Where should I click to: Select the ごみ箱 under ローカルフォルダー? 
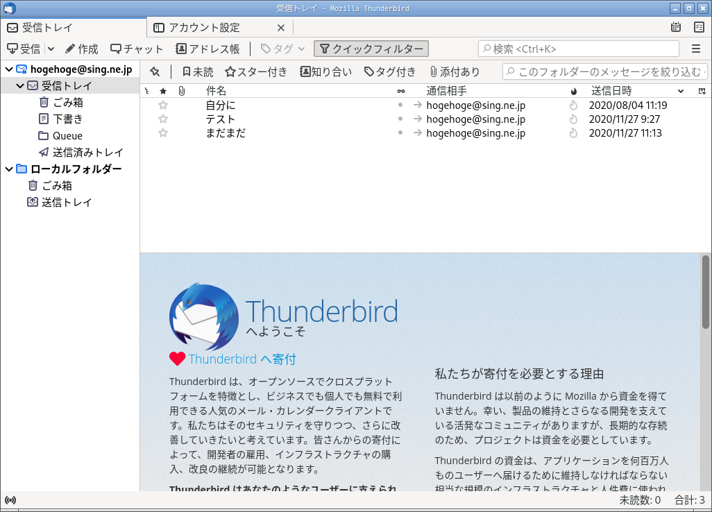tap(57, 185)
